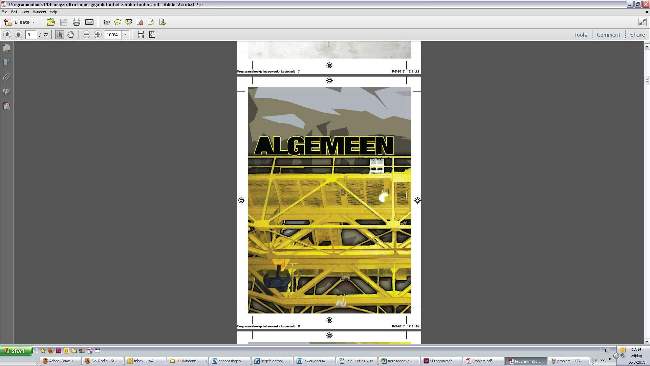Open the zoom level dropdown
Image resolution: width=650 pixels, height=366 pixels.
[125, 35]
